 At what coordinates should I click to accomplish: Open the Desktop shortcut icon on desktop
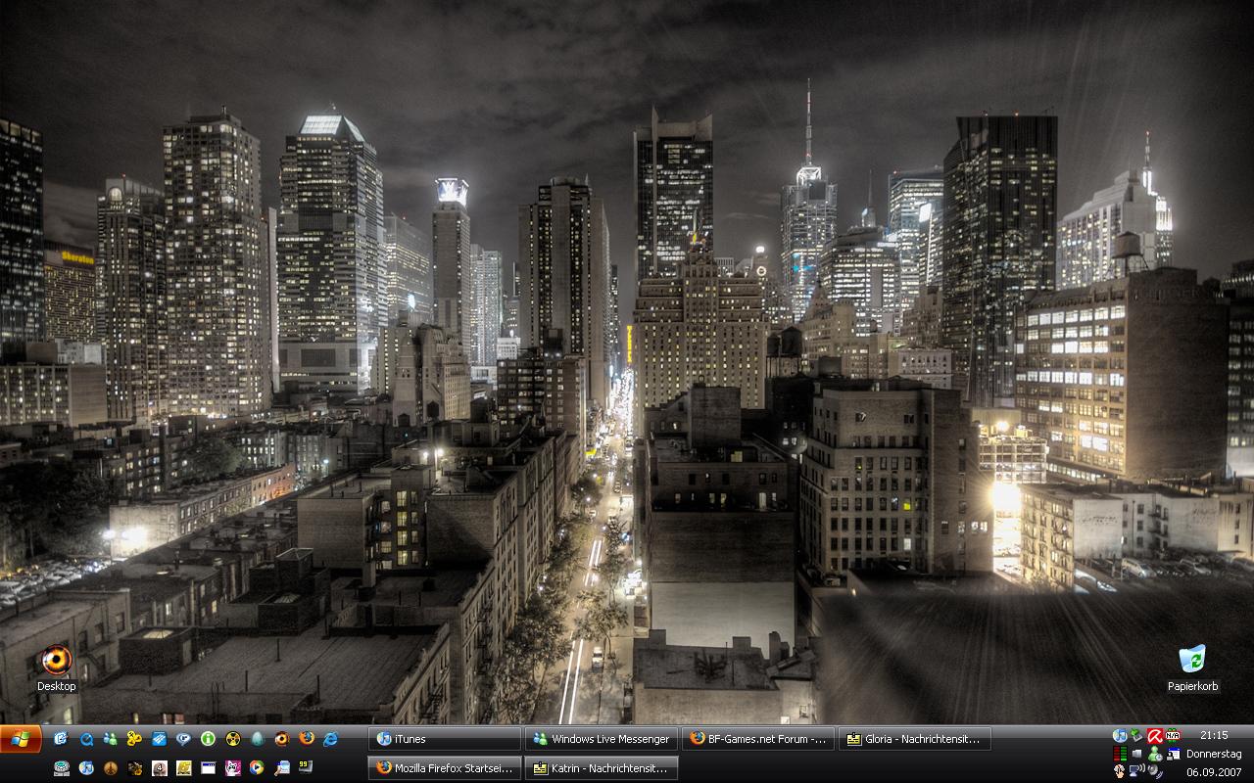(56, 668)
